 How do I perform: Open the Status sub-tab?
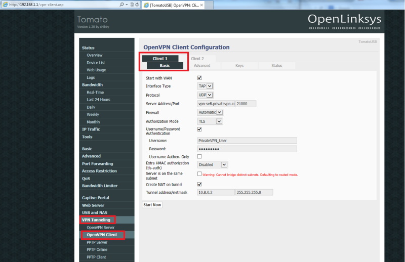pyautogui.click(x=276, y=66)
